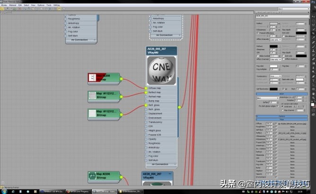Open the RGlossiness map file button
Screen dimensions: 316x194
click(292, 140)
